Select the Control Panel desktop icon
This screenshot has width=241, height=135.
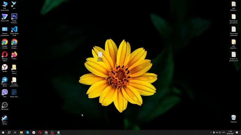[x=5, y=31]
